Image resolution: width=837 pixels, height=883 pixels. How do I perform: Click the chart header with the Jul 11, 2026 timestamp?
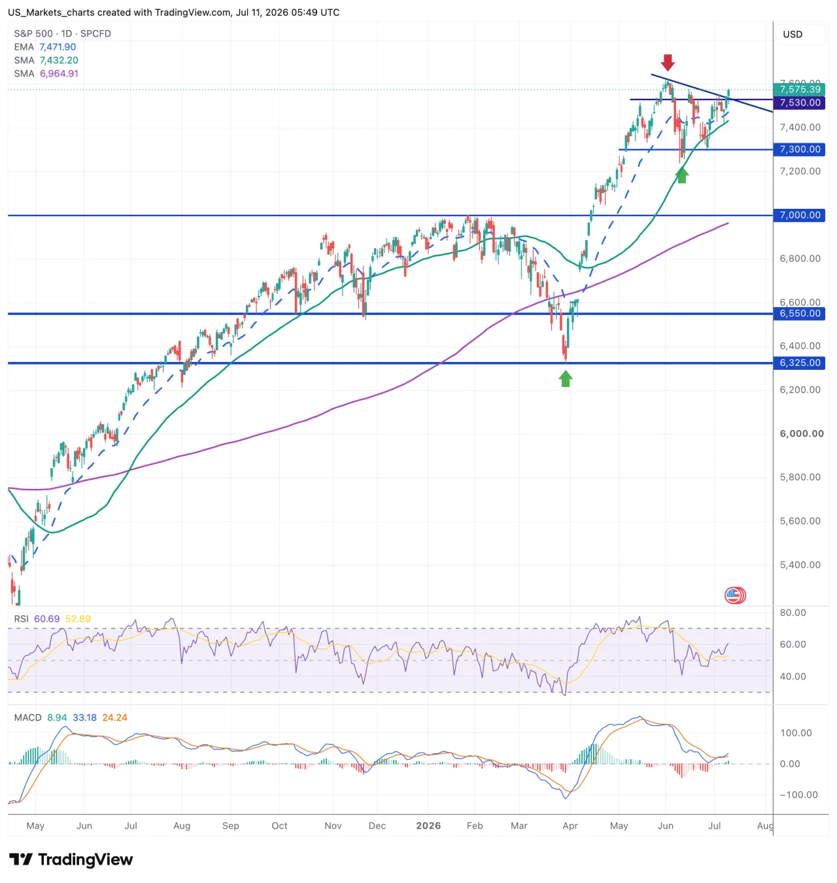pyautogui.click(x=173, y=12)
